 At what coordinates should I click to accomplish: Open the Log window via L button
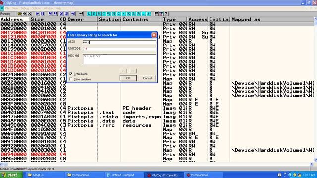(89, 14)
